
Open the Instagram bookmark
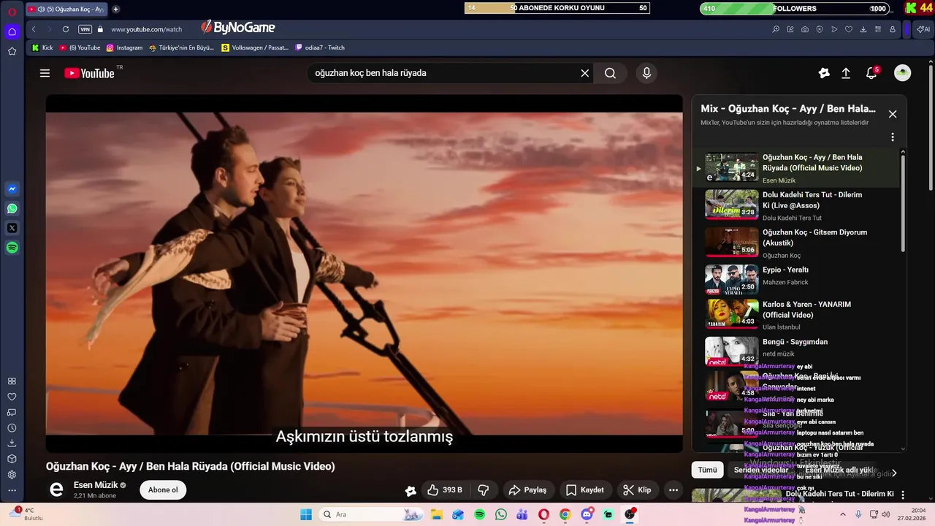click(124, 47)
